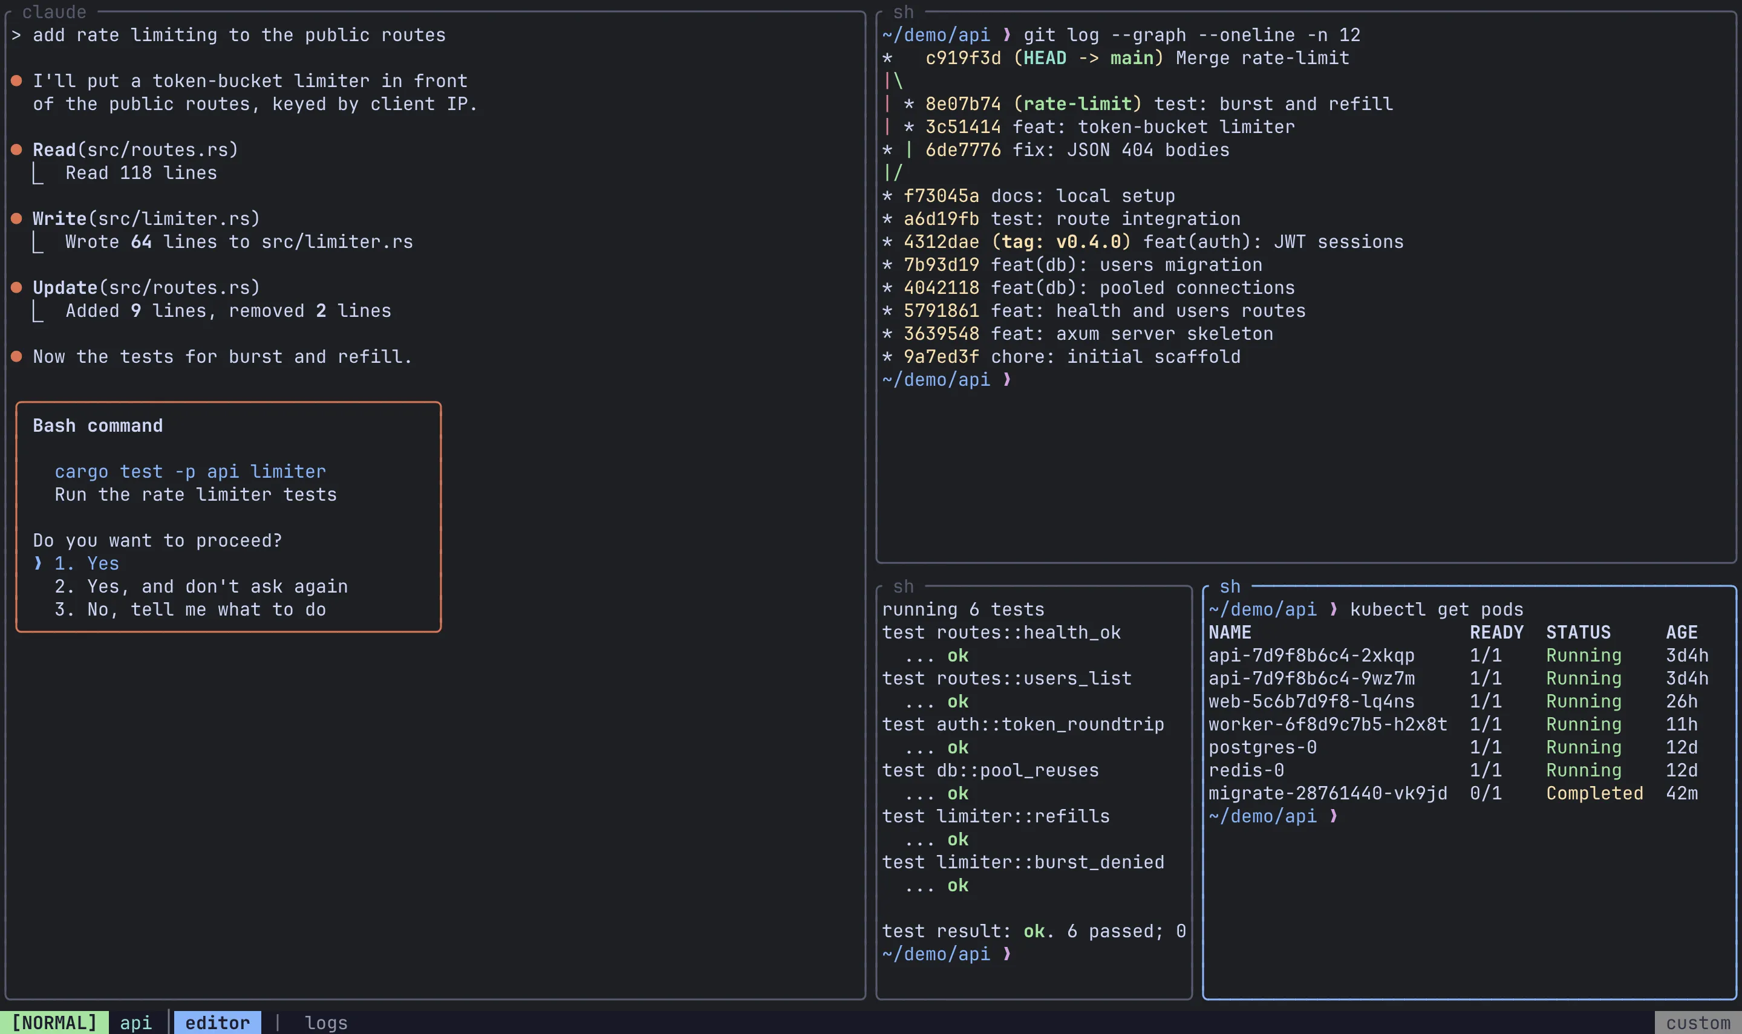
Task: Click migrate-28761440-vk9jd pod name
Action: click(x=1328, y=793)
